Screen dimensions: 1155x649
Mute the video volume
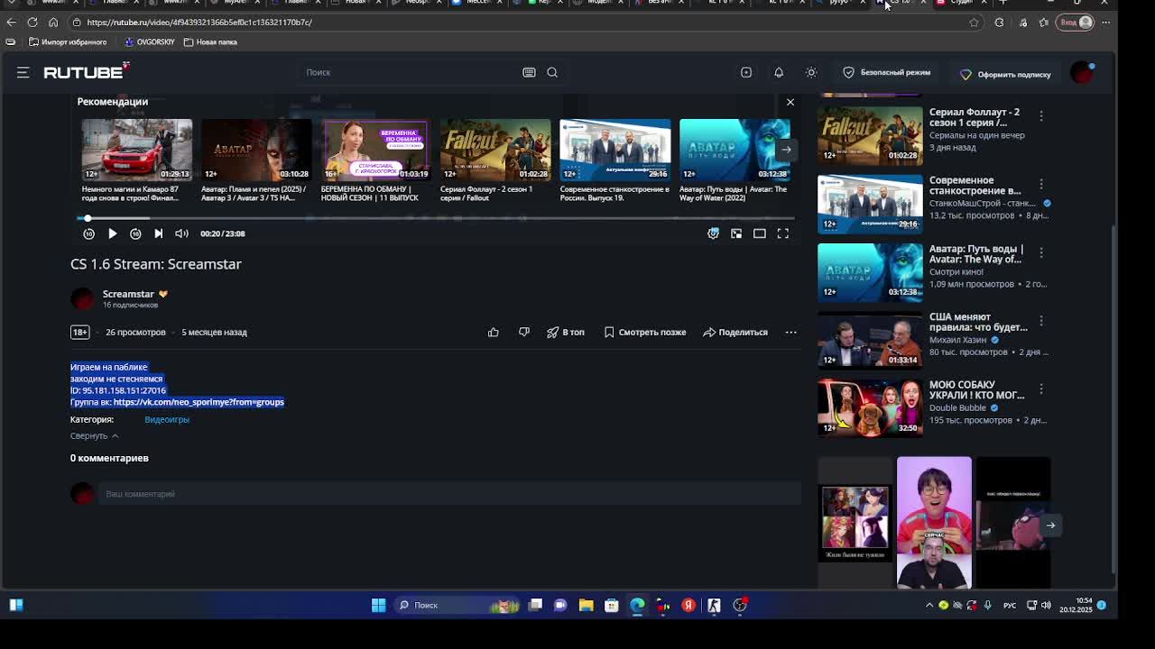(181, 233)
